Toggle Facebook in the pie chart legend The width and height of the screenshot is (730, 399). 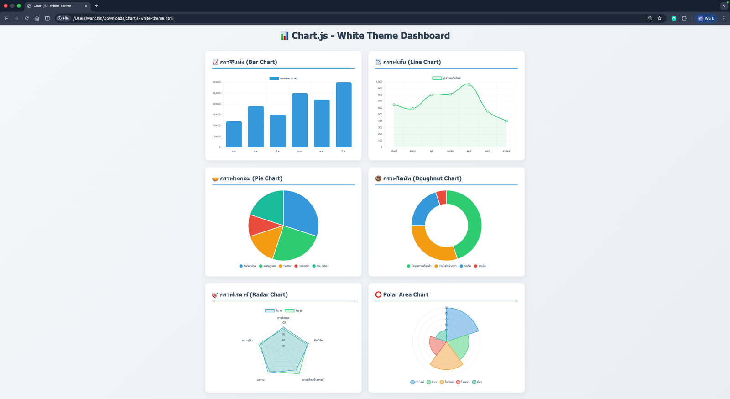248,266
